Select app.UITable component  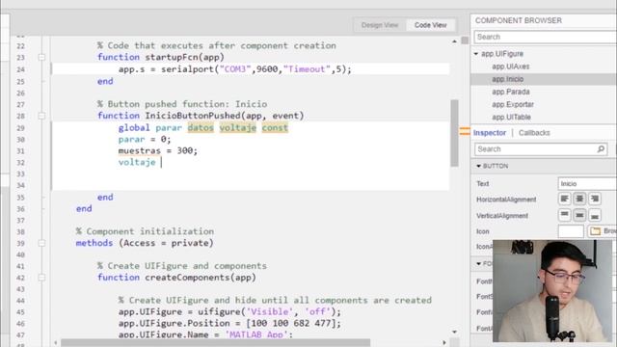coord(511,117)
